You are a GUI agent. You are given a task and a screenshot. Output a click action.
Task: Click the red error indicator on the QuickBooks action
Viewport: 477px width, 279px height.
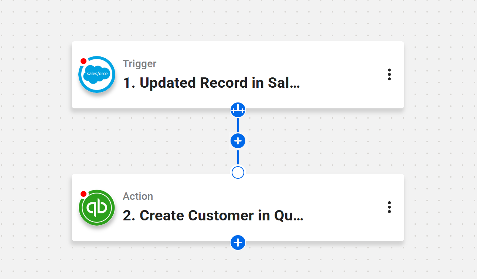(x=84, y=194)
